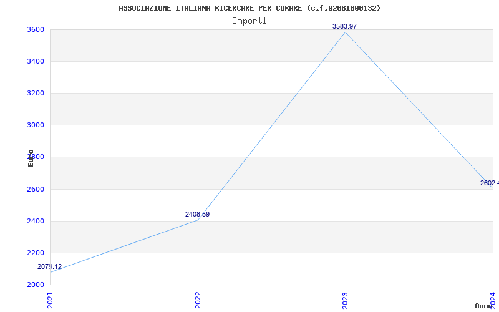Click the 2022 x-axis label

pos(198,300)
